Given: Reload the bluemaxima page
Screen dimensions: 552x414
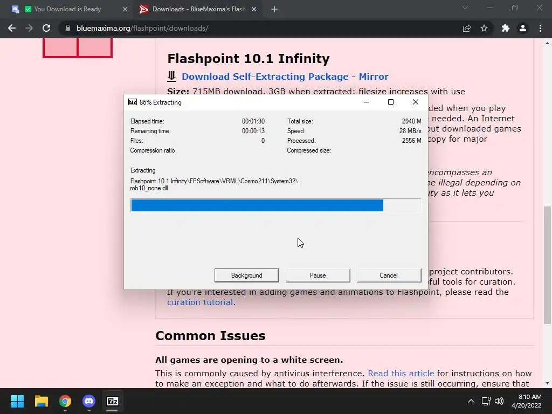Looking at the screenshot, I should (46, 28).
